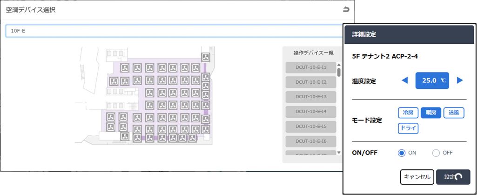Select DCUT-10-E-I4 from device list

pos(311,112)
